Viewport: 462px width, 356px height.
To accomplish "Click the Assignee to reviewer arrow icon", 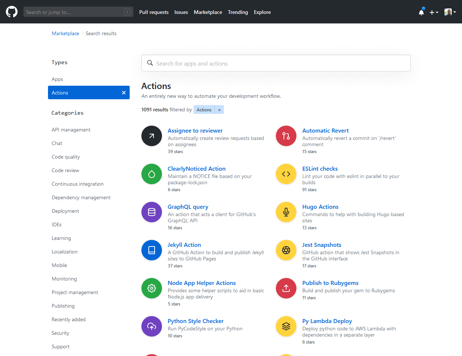I will click(x=152, y=136).
